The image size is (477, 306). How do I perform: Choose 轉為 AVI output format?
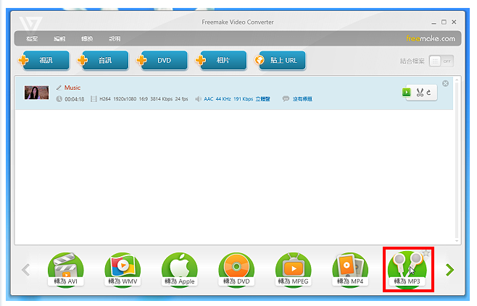click(66, 270)
